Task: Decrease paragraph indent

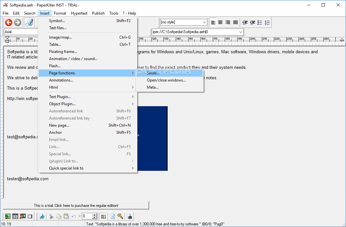Action: 245,22
